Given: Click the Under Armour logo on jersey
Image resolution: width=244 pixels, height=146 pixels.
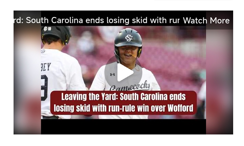Looking at the screenshot, I should pyautogui.click(x=113, y=75).
